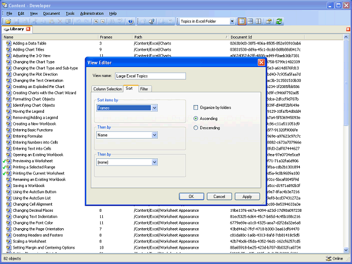
Task: Click Cancel in View Editor
Action: pyautogui.click(x=219, y=196)
